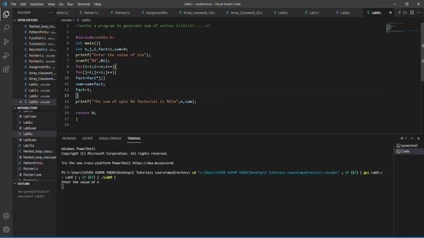Open the Selection menu
This screenshot has width=424, height=238.
pyautogui.click(x=37, y=4)
